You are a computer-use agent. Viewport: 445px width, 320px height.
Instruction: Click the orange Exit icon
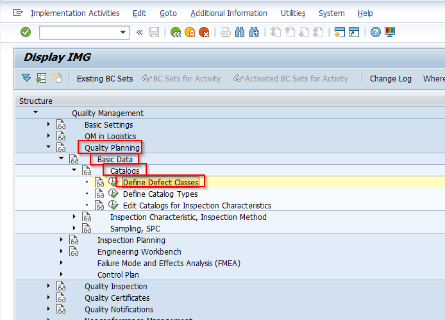coord(190,32)
